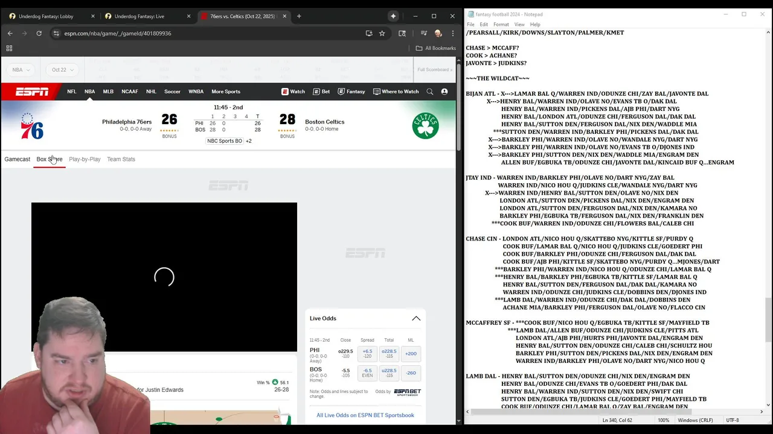The image size is (773, 434).
Task: Click the Google Lens search icon
Action: point(403,33)
